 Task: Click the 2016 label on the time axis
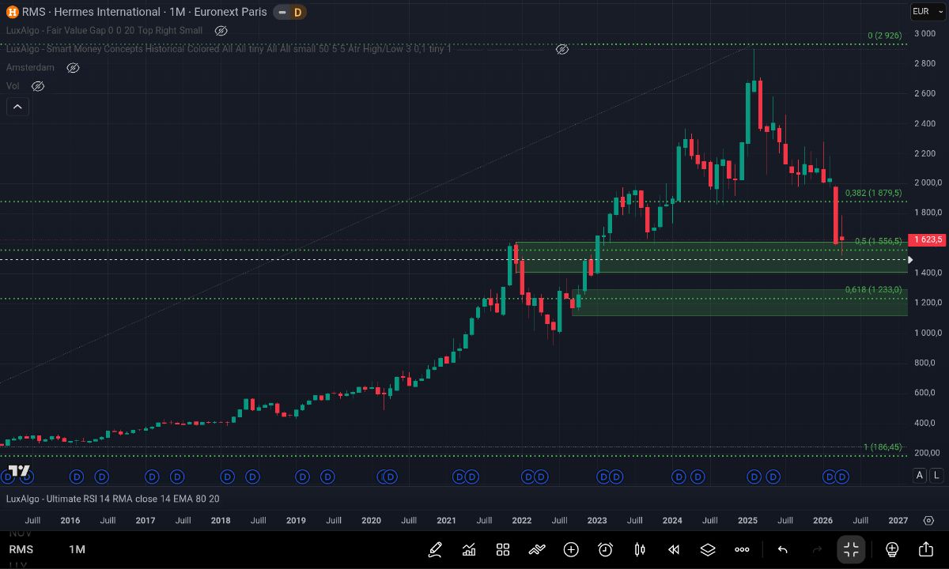click(70, 520)
